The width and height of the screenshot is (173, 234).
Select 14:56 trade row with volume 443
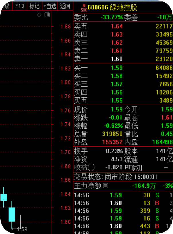point(123,226)
